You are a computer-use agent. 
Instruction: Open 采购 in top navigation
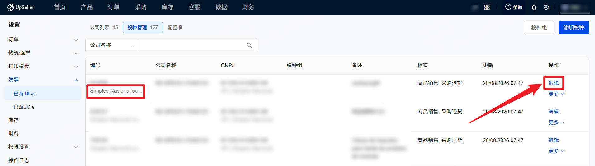140,7
